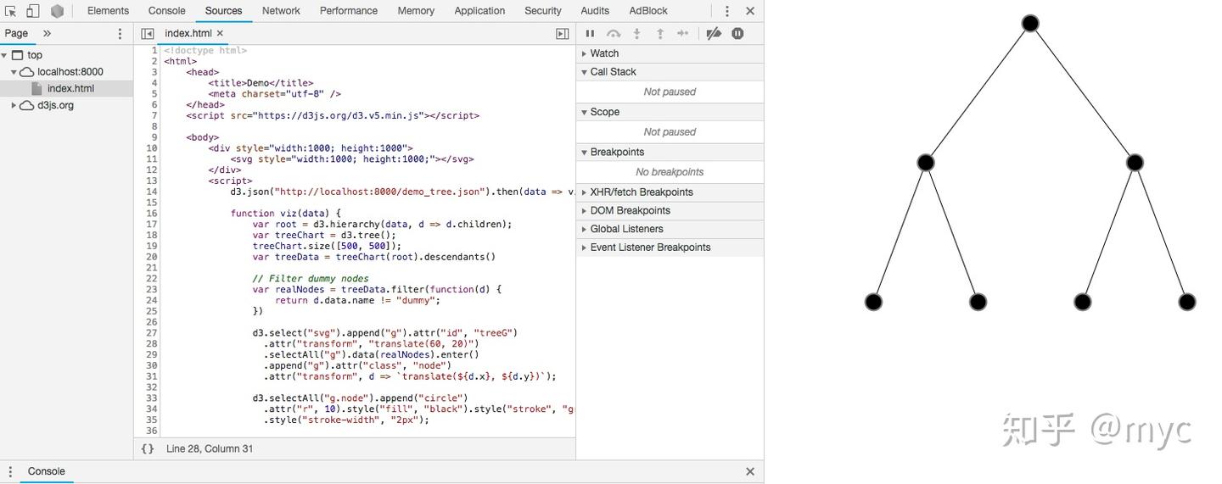The height and width of the screenshot is (484, 1222).
Task: Open the Network tab
Action: pos(281,11)
